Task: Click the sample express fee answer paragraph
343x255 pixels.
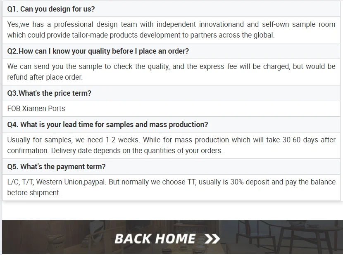Action: pyautogui.click(x=171, y=72)
